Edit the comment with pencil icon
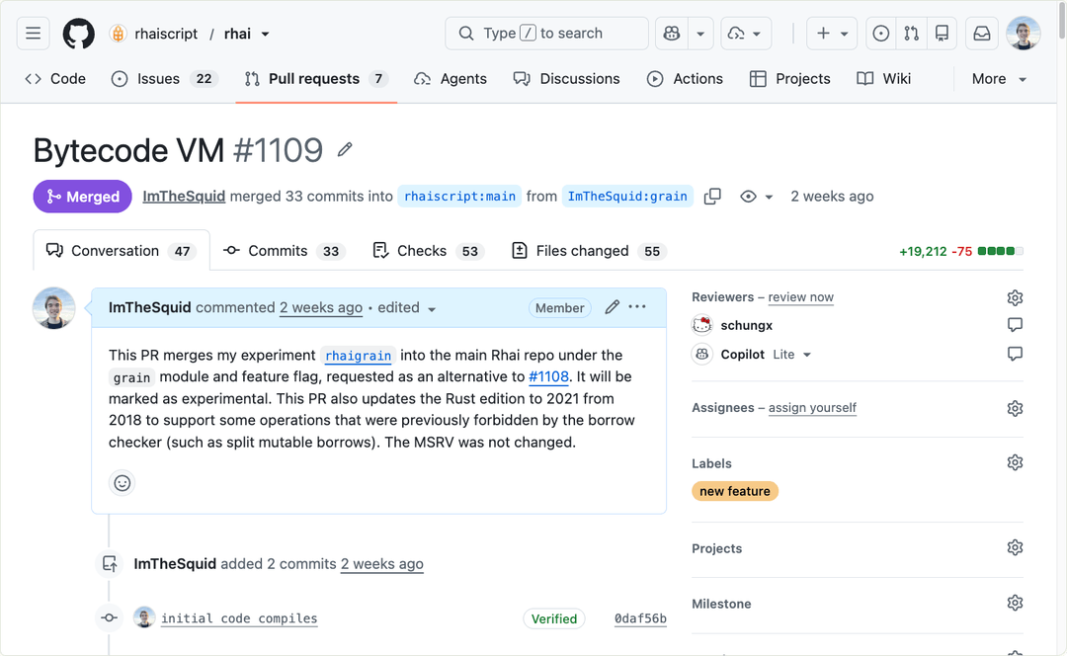The height and width of the screenshot is (656, 1067). [x=612, y=307]
